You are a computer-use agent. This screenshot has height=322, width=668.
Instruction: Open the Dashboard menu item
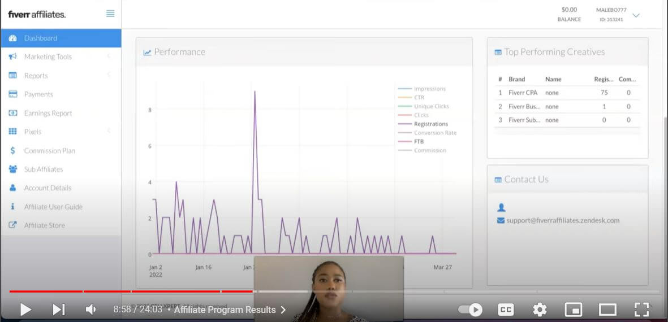(61, 38)
